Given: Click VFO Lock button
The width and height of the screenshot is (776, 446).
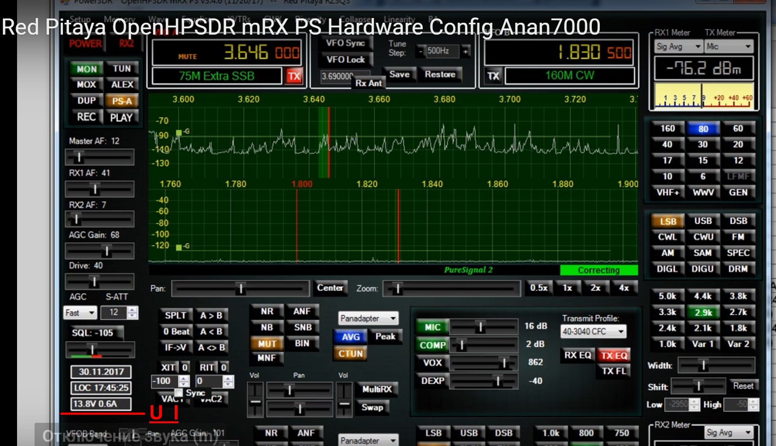Looking at the screenshot, I should tap(345, 60).
